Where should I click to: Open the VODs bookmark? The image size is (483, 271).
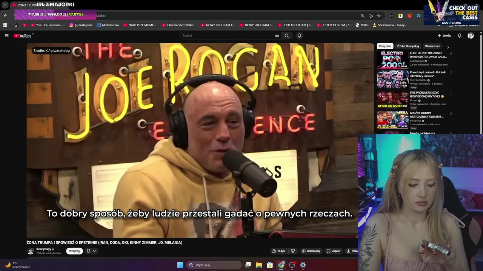(362, 25)
